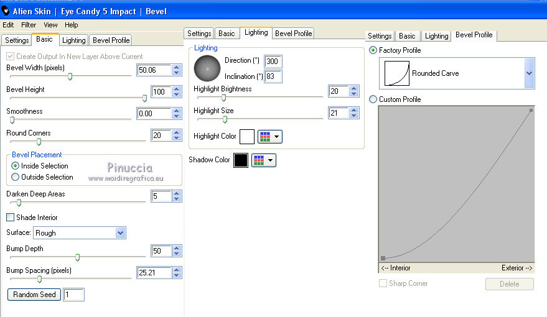547x317 pixels.
Task: Click the white Highlight Color swatch
Action: click(x=247, y=137)
